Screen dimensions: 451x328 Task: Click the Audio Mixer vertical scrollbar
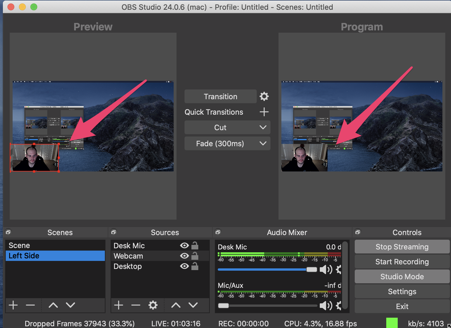coord(345,275)
